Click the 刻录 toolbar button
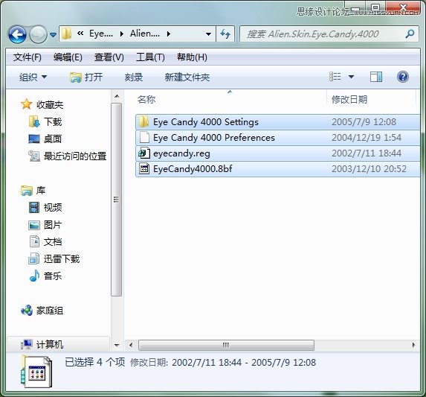Viewport: 426px width, 397px height. tap(134, 77)
